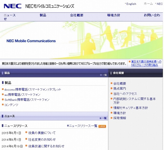
Task: Open 会社概要 link in the sidebar list
Action: [120, 83]
